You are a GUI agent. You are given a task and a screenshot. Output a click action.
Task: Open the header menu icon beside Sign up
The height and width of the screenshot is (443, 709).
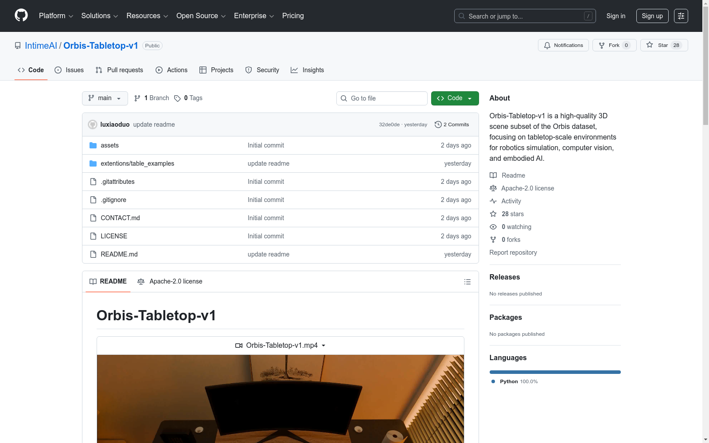681,16
